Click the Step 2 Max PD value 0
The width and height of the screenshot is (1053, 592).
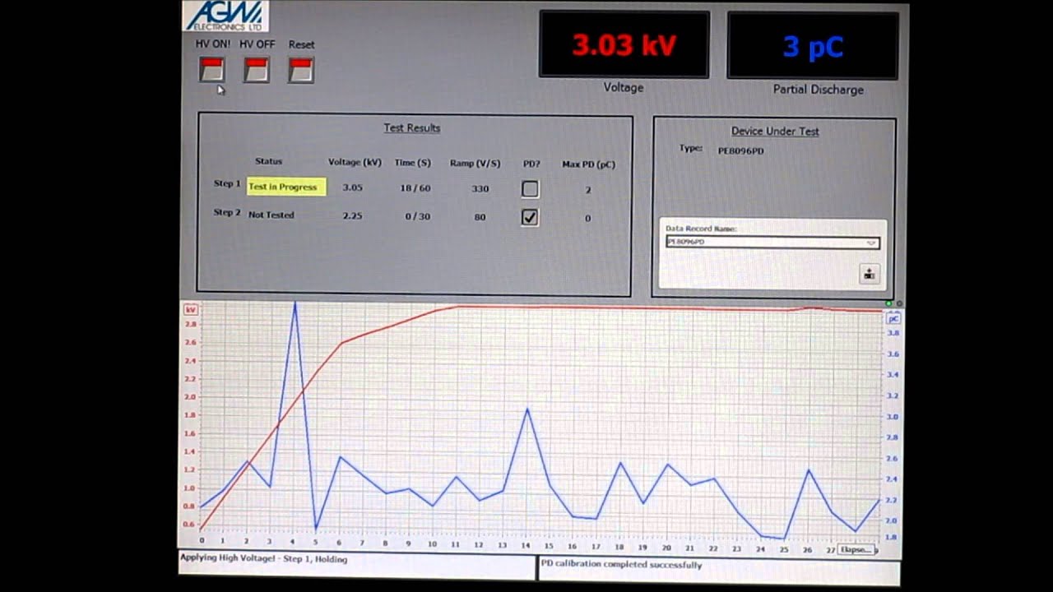(587, 218)
